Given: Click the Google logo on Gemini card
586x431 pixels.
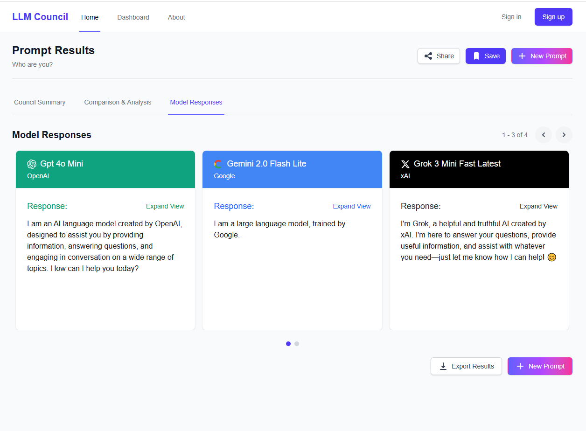Looking at the screenshot, I should [218, 164].
